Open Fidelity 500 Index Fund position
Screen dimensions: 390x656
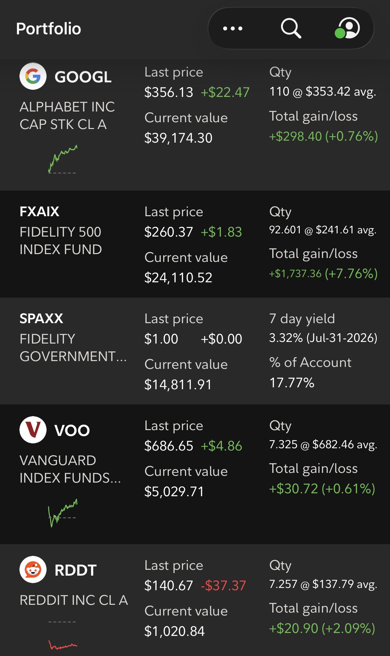point(195,244)
